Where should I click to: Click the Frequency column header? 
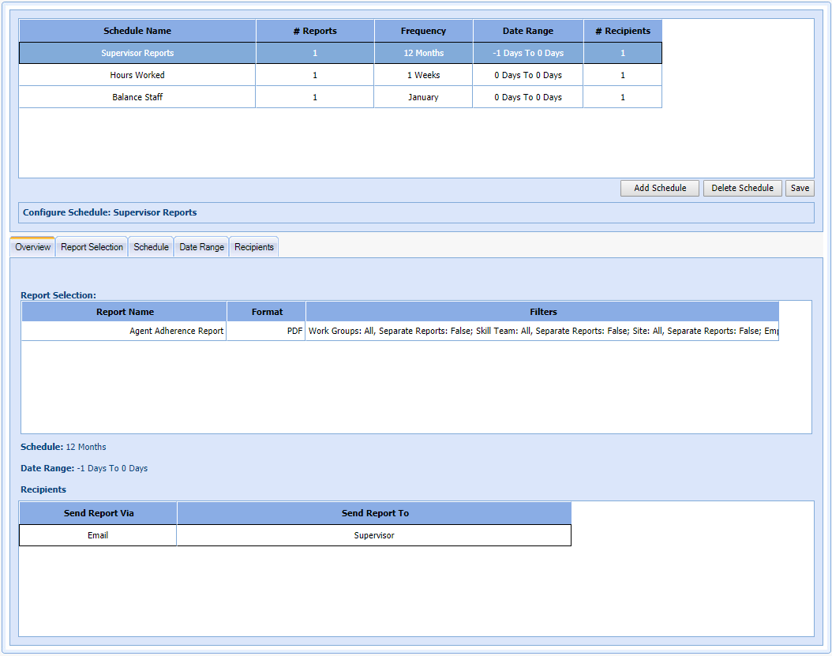coord(423,31)
